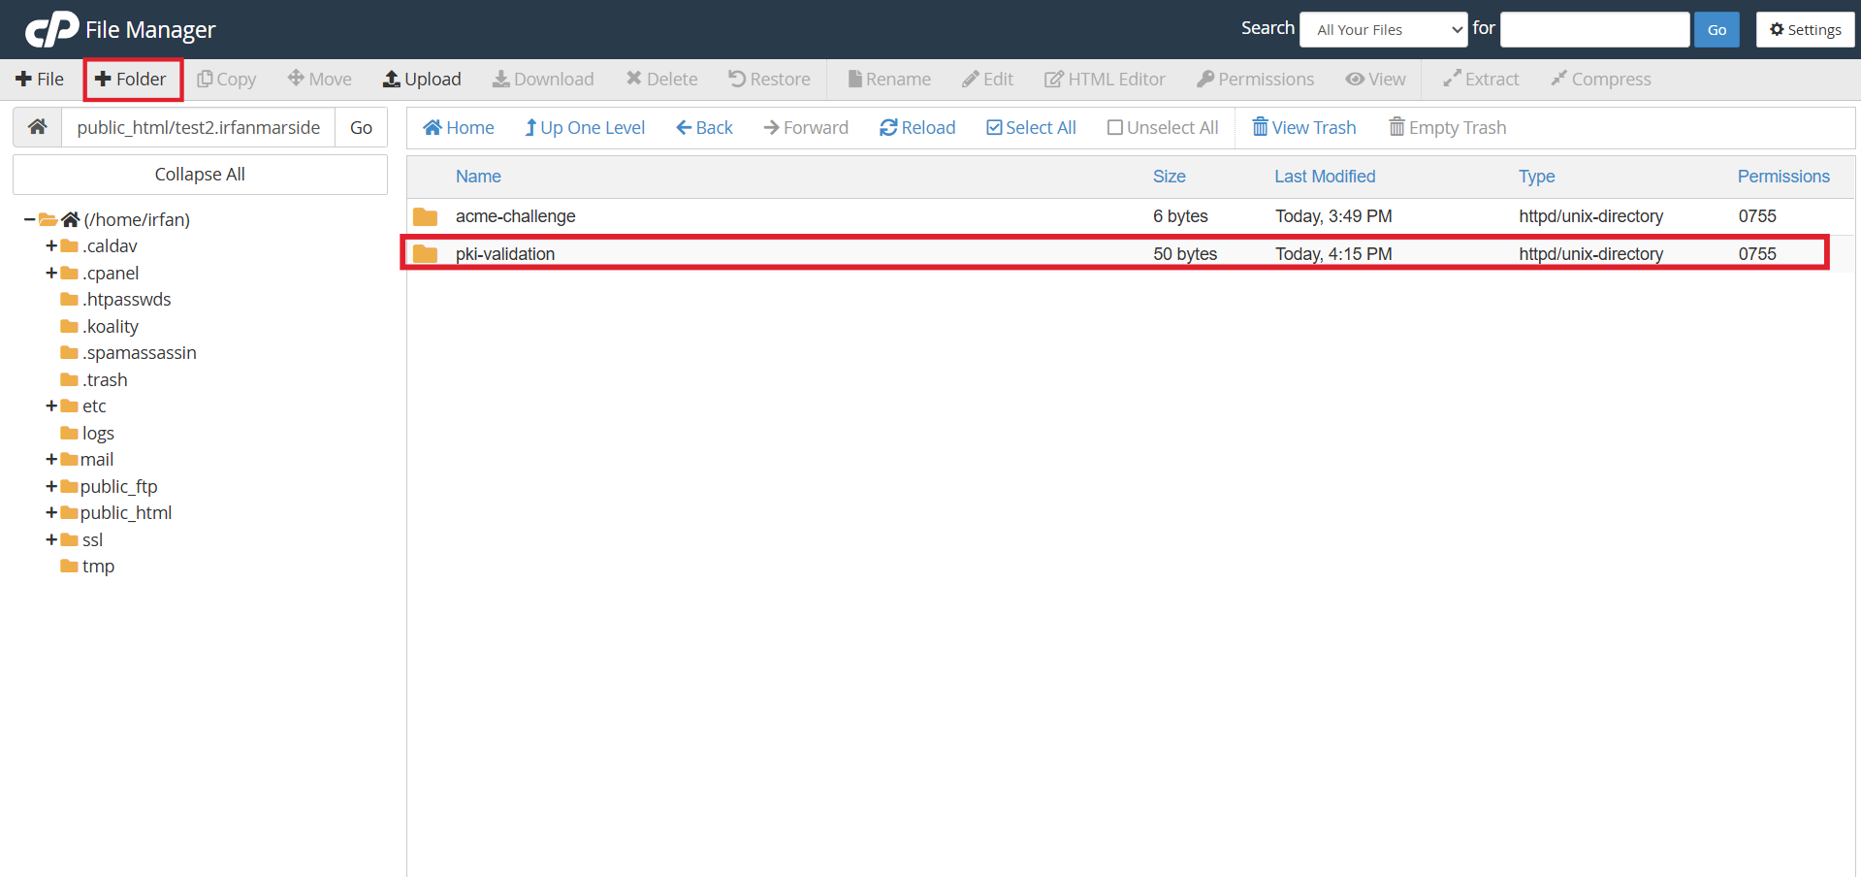The image size is (1861, 877).
Task: Open the Upload tool
Action: pos(422,80)
